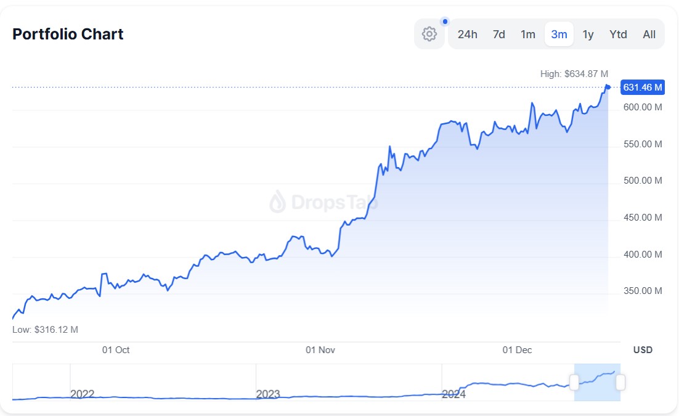679x416 pixels.
Task: Open the chart settings gear icon
Action: tap(429, 34)
